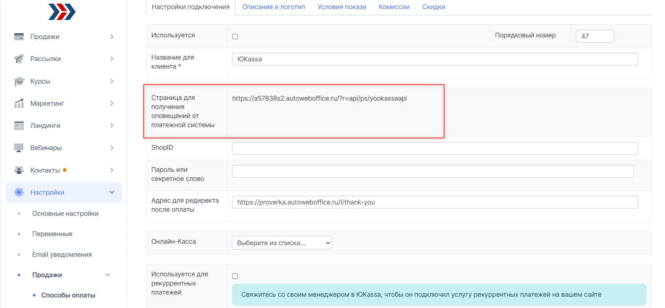
Task: Click the Курсы graduation cap icon
Action: 19,81
